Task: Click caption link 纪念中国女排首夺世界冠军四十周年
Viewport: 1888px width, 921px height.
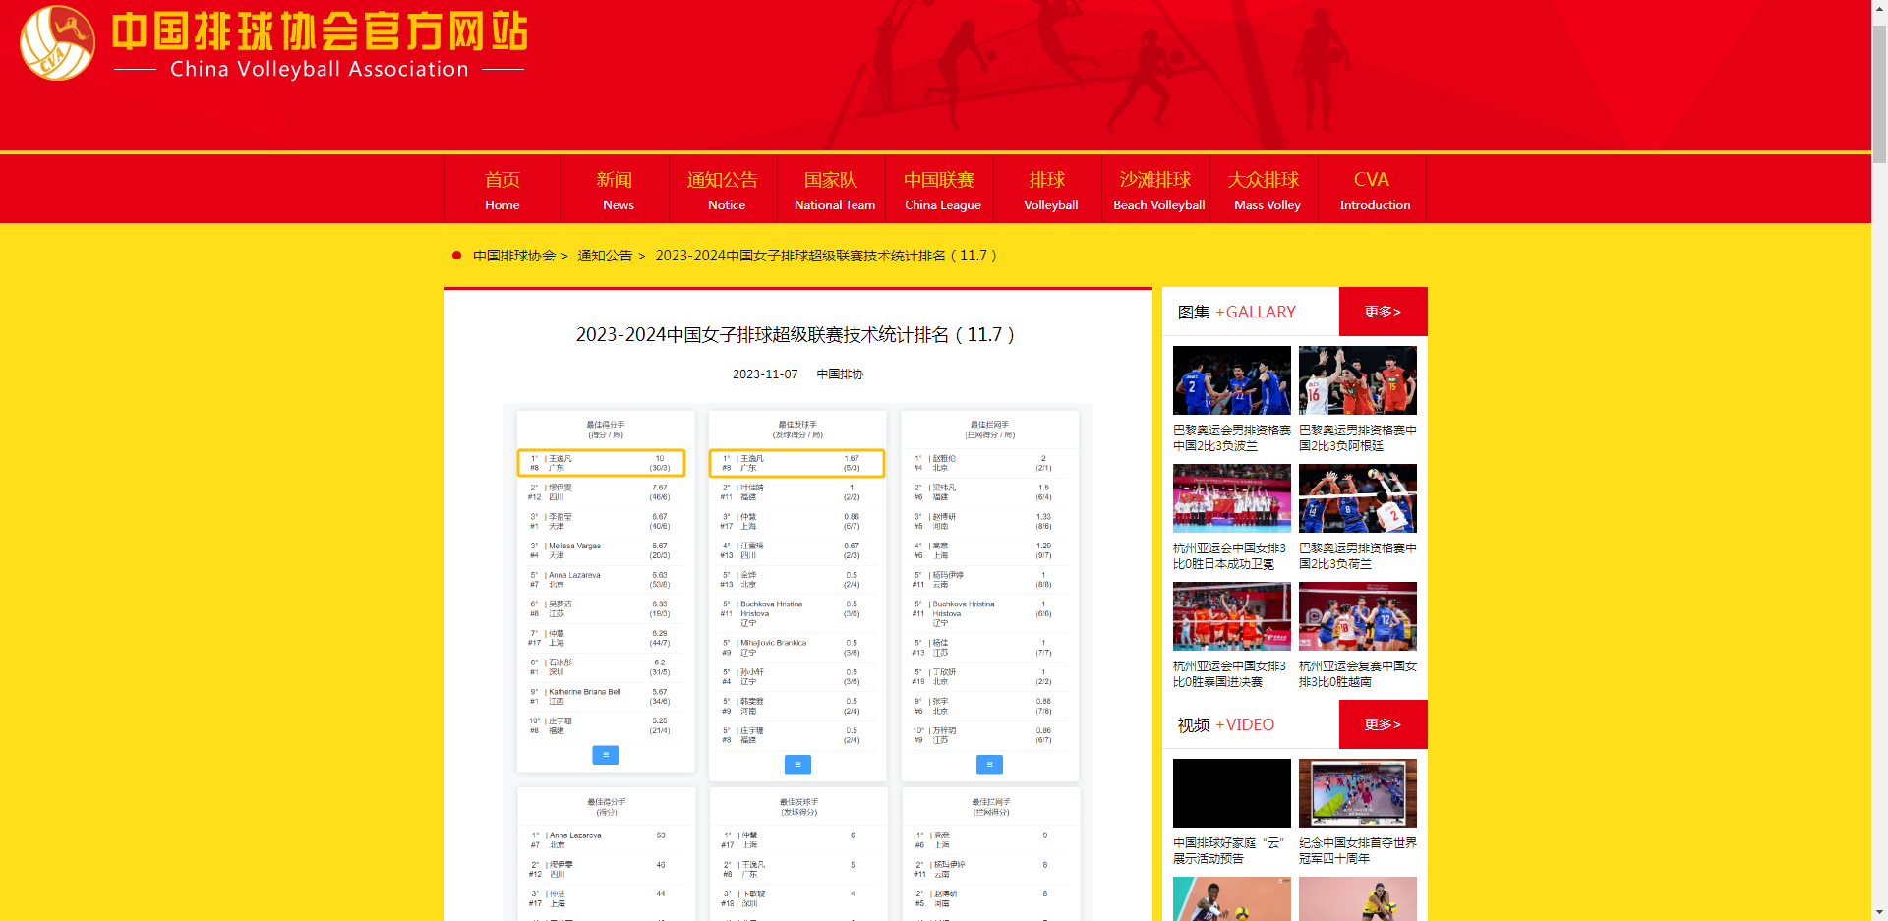Action: coord(1358,851)
